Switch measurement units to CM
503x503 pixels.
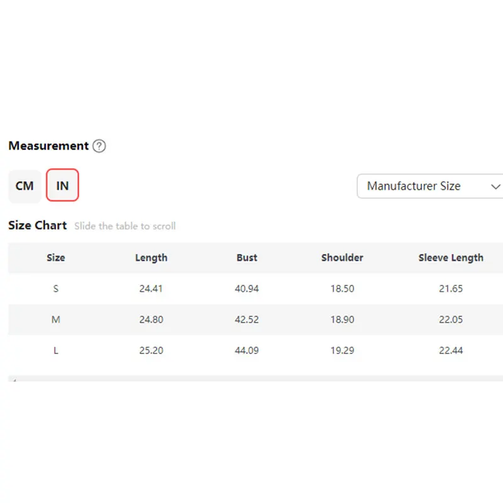tap(25, 186)
